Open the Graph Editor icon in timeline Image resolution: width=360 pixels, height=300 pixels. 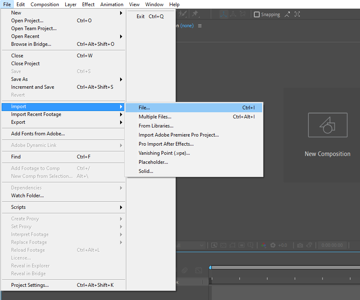pos(199,270)
